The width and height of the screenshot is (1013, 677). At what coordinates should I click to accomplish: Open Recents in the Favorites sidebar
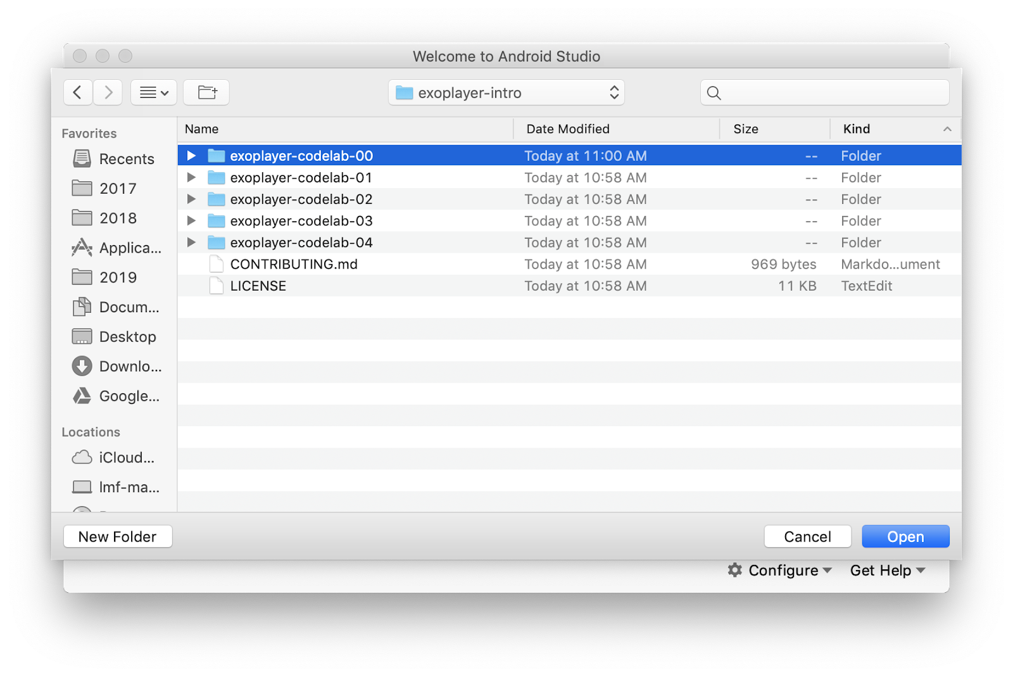126,159
